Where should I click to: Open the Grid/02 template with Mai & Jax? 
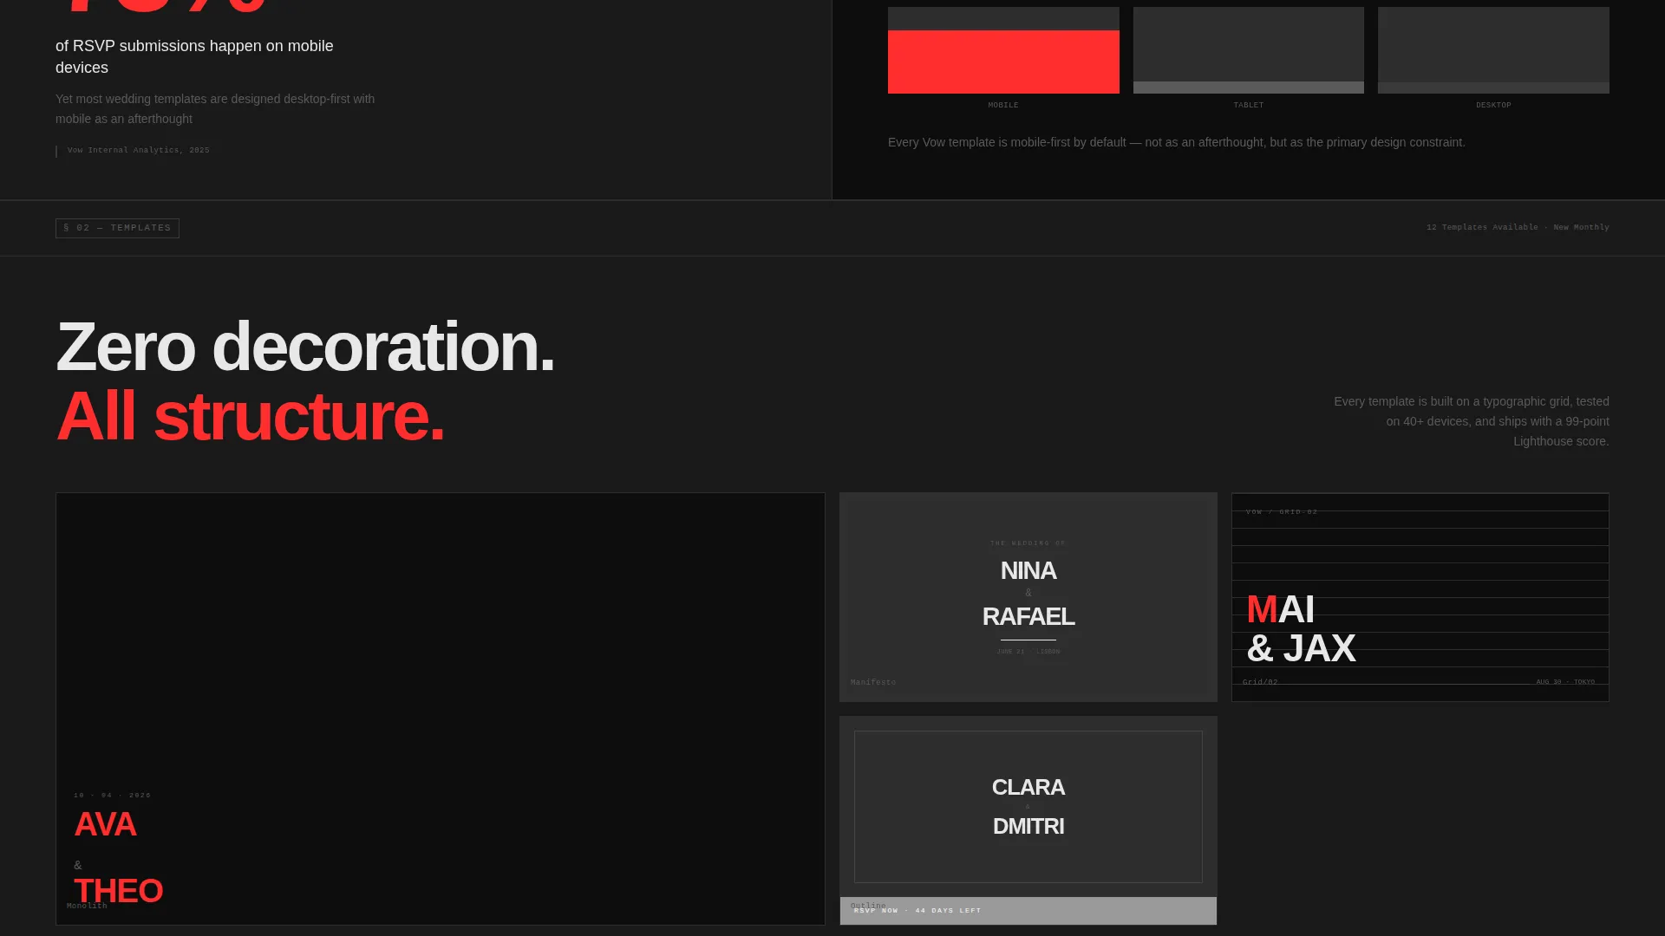pyautogui.click(x=1420, y=597)
